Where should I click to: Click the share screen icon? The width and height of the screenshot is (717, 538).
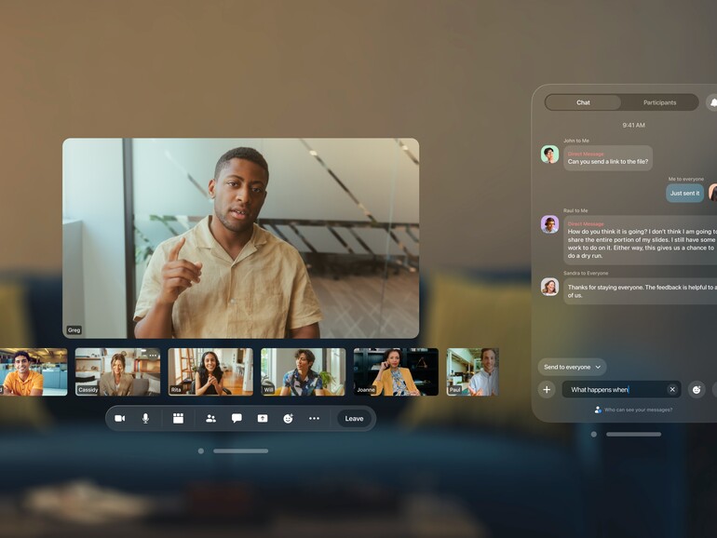(263, 418)
